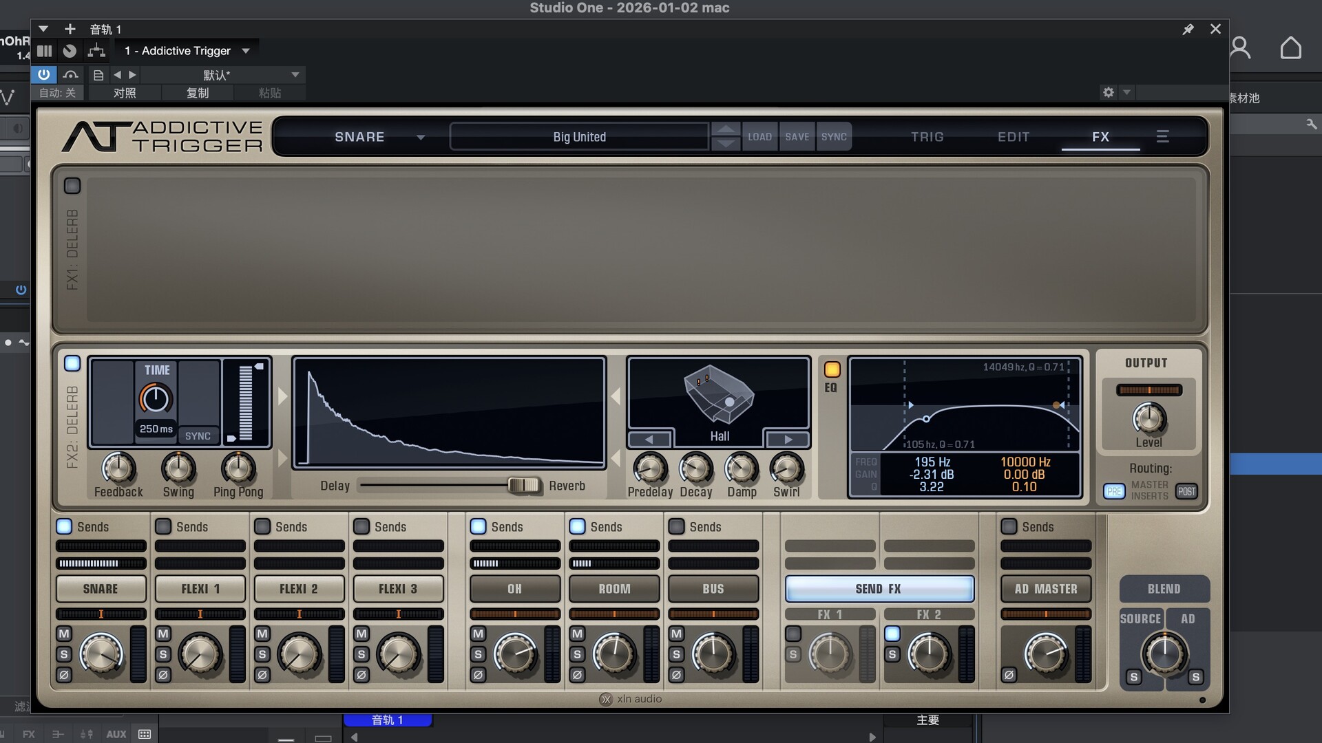Click the next reverb type arrow
1322x743 pixels.
(x=788, y=439)
